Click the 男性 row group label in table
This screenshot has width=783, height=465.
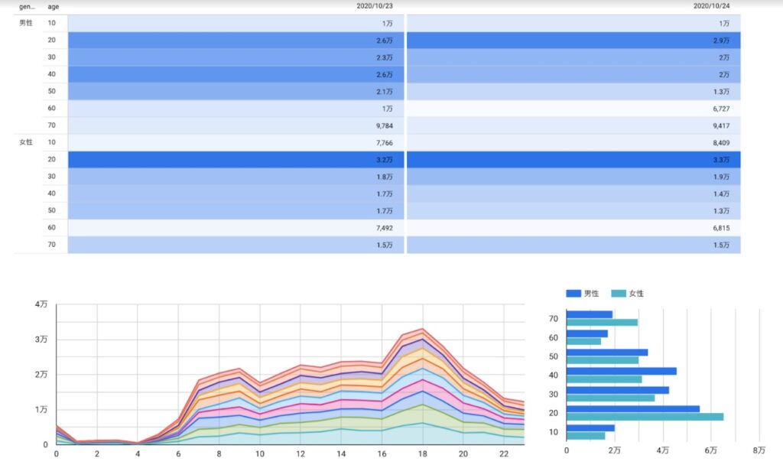click(x=26, y=23)
